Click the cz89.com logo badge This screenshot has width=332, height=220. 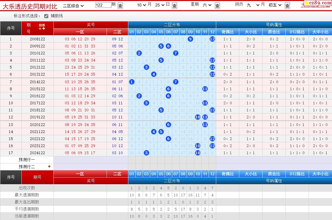(x=317, y=3)
